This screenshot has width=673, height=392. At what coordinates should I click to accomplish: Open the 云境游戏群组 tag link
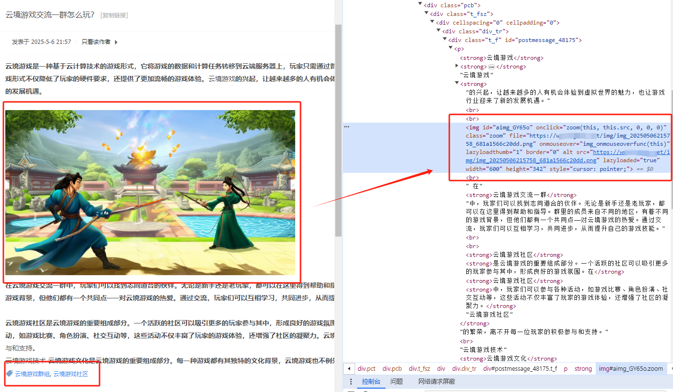pyautogui.click(x=32, y=374)
